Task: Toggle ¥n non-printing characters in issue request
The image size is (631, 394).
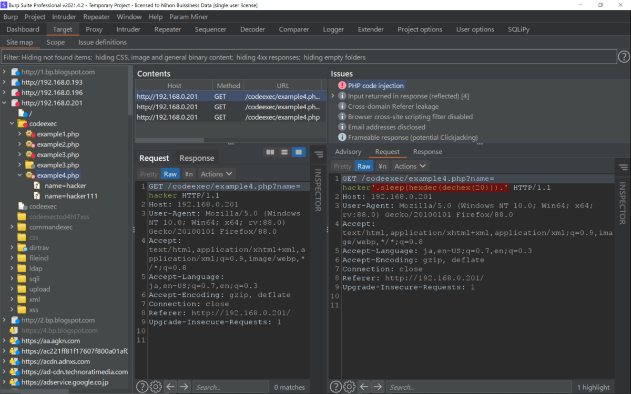Action: 382,166
